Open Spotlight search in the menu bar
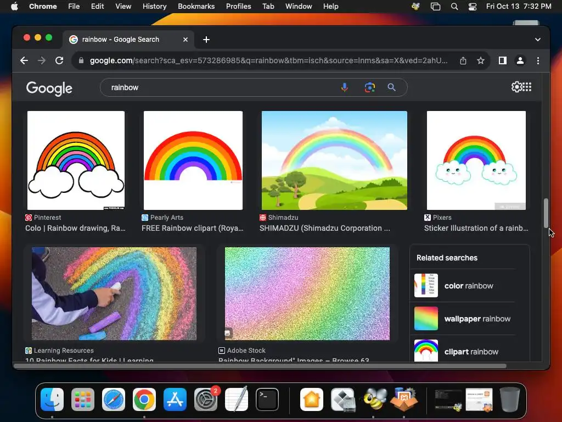The image size is (562, 422). tap(454, 6)
